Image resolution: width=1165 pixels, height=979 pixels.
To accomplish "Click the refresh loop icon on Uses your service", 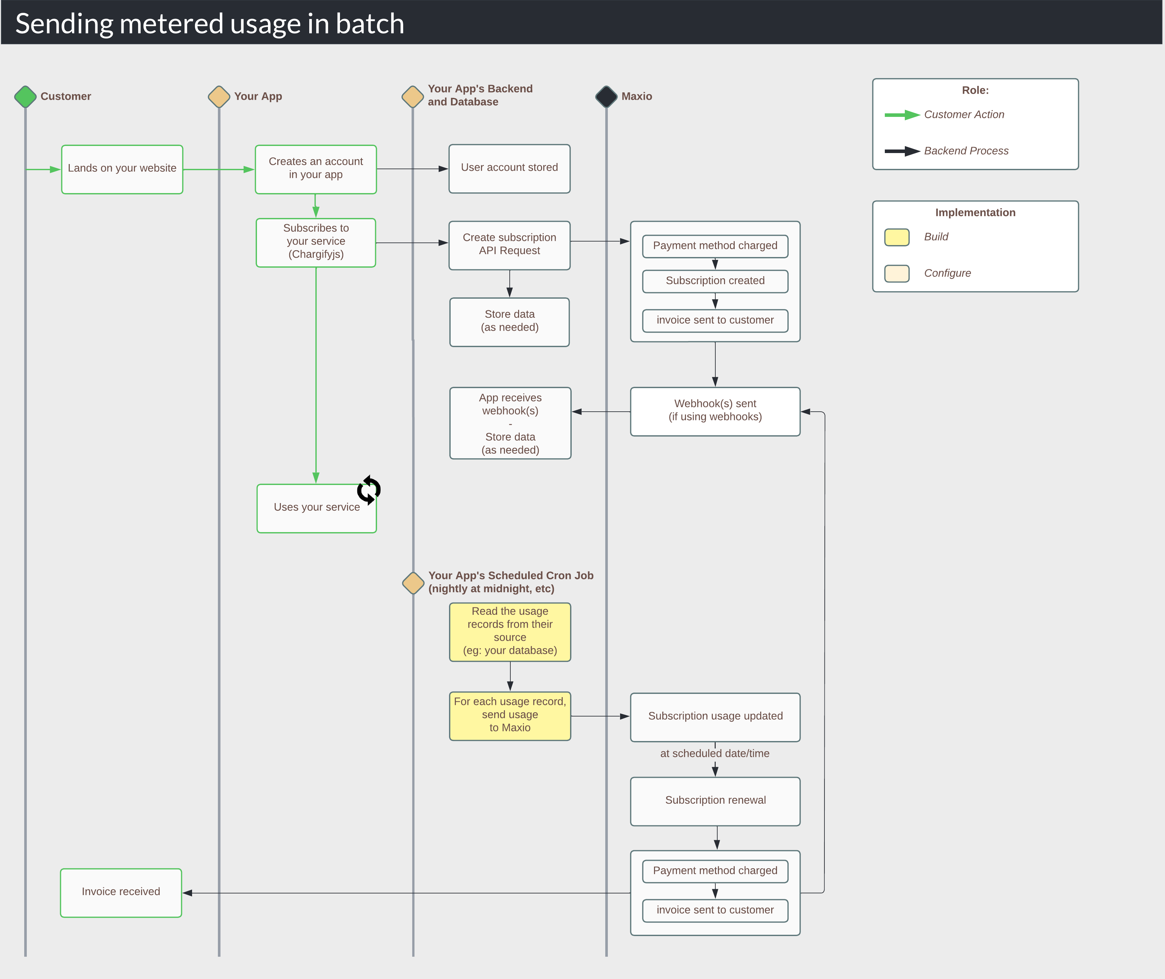I will click(x=369, y=490).
